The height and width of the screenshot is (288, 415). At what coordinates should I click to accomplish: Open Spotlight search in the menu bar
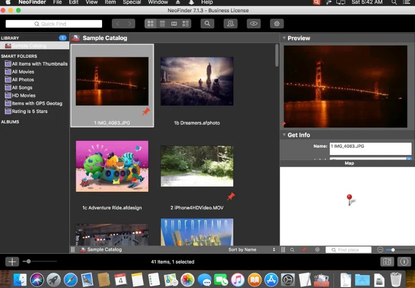coord(394,2)
